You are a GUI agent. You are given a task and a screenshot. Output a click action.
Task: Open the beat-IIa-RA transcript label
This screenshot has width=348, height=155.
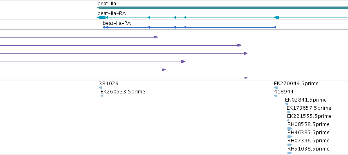click(112, 13)
